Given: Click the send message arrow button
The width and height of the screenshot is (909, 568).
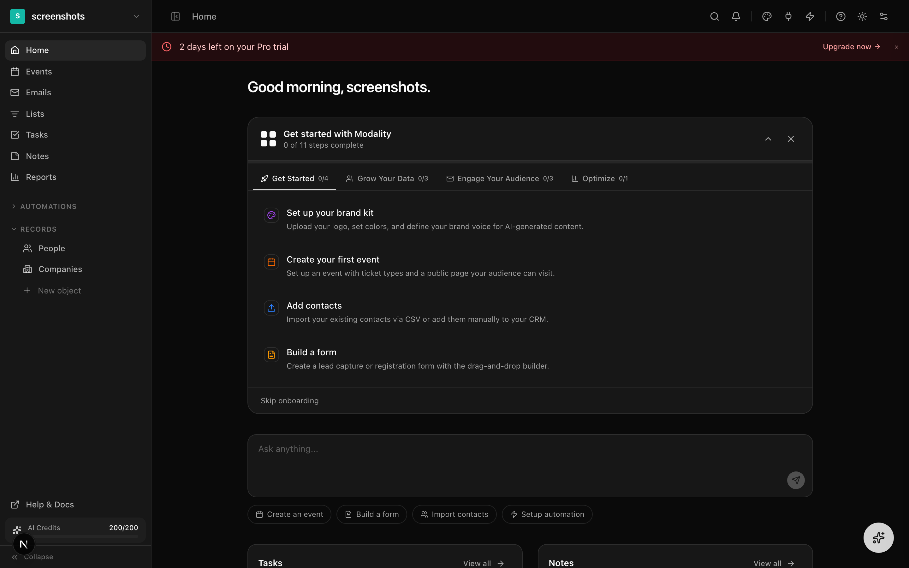Looking at the screenshot, I should pyautogui.click(x=796, y=480).
